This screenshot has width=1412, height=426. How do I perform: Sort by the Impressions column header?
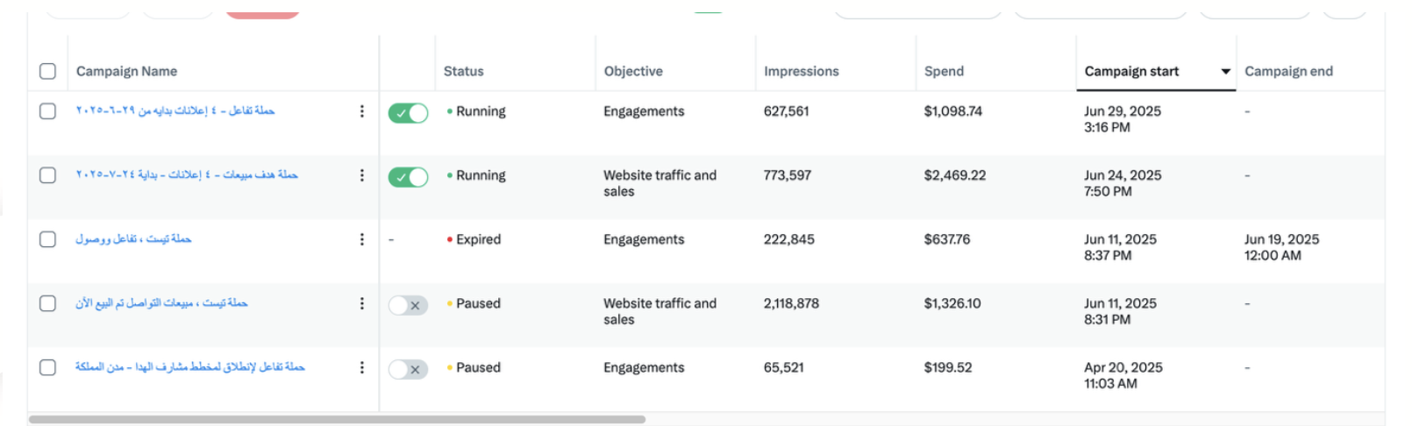801,71
